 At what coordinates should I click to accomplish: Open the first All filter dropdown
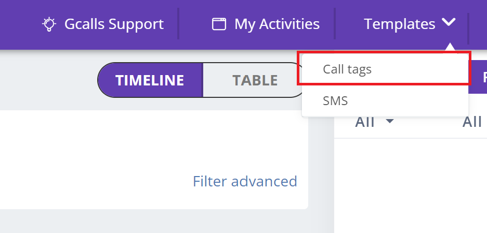tap(374, 122)
